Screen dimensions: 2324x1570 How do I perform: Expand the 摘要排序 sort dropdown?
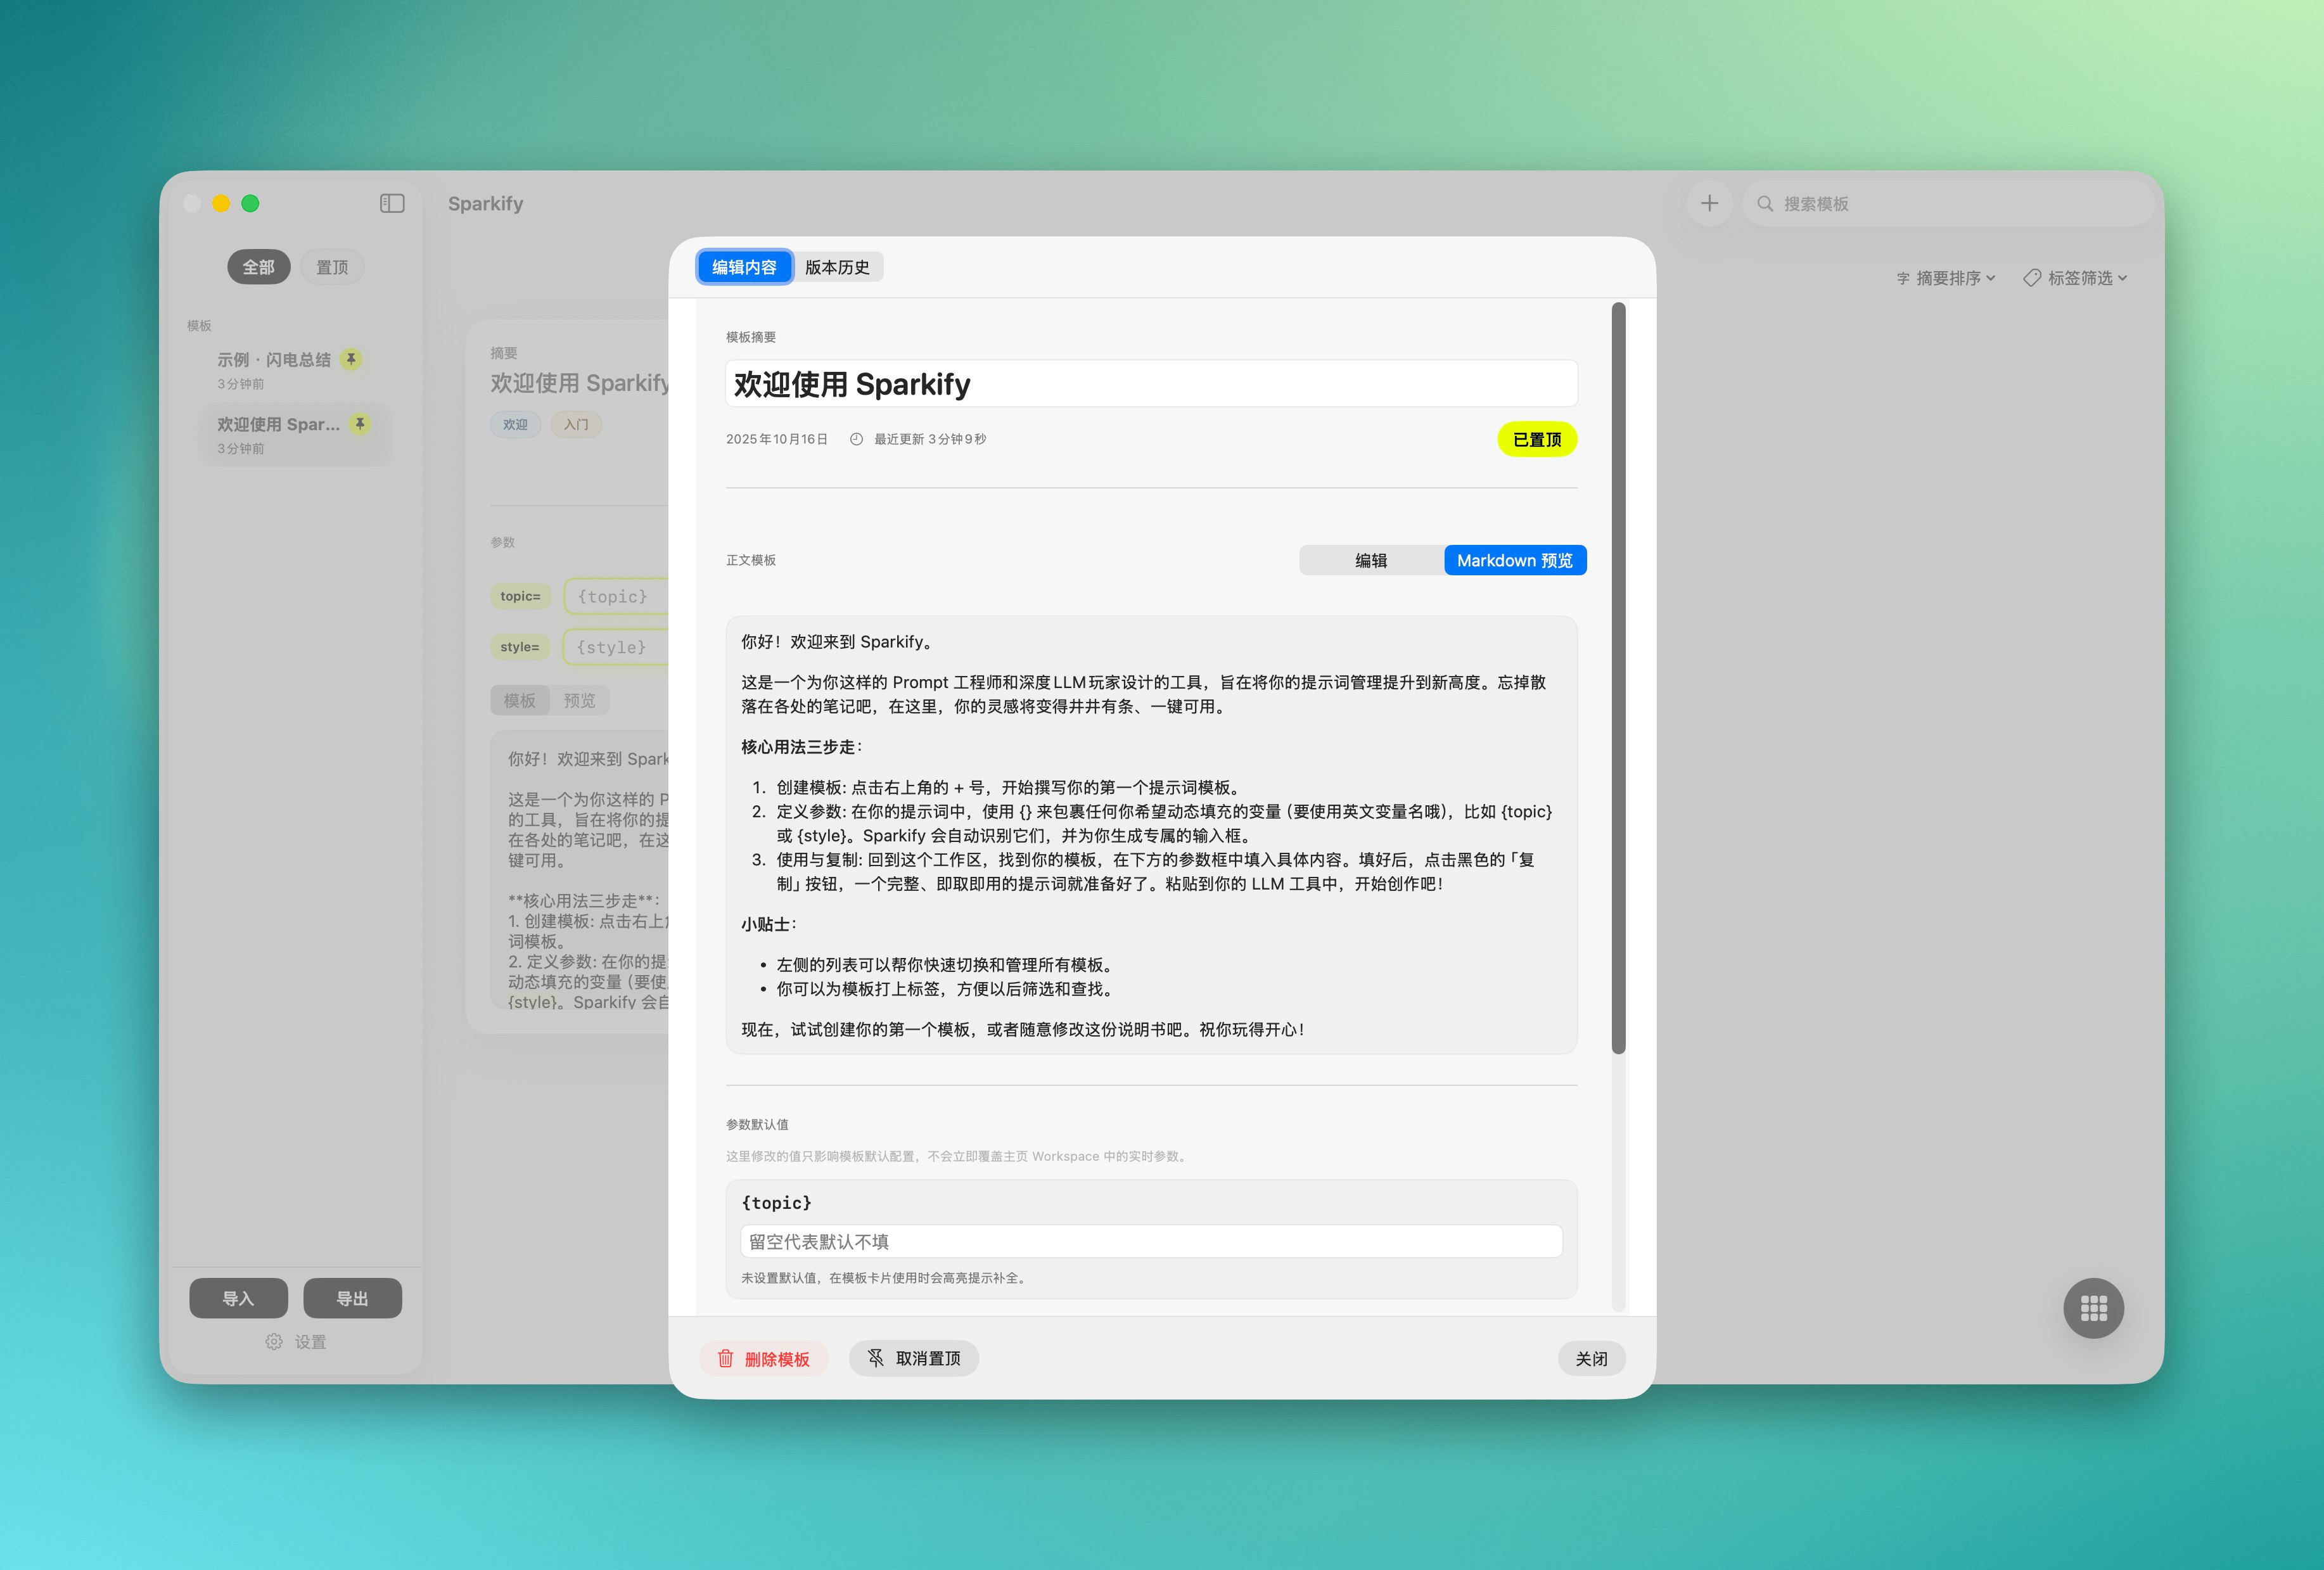tap(1945, 278)
